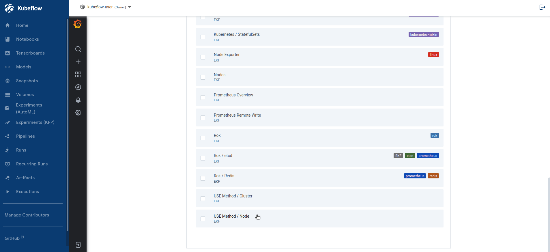Open the Grafana home logo
The width and height of the screenshot is (550, 252).
click(x=78, y=24)
